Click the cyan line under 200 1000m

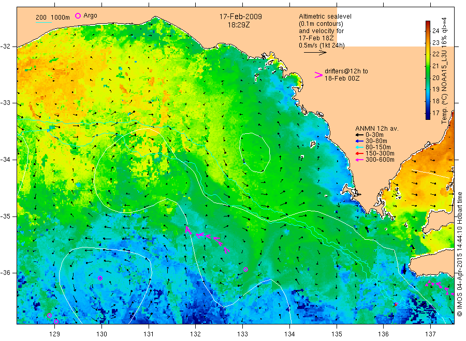point(44,23)
